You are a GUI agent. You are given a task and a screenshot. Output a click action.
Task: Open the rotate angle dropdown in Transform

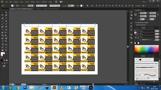(145, 19)
